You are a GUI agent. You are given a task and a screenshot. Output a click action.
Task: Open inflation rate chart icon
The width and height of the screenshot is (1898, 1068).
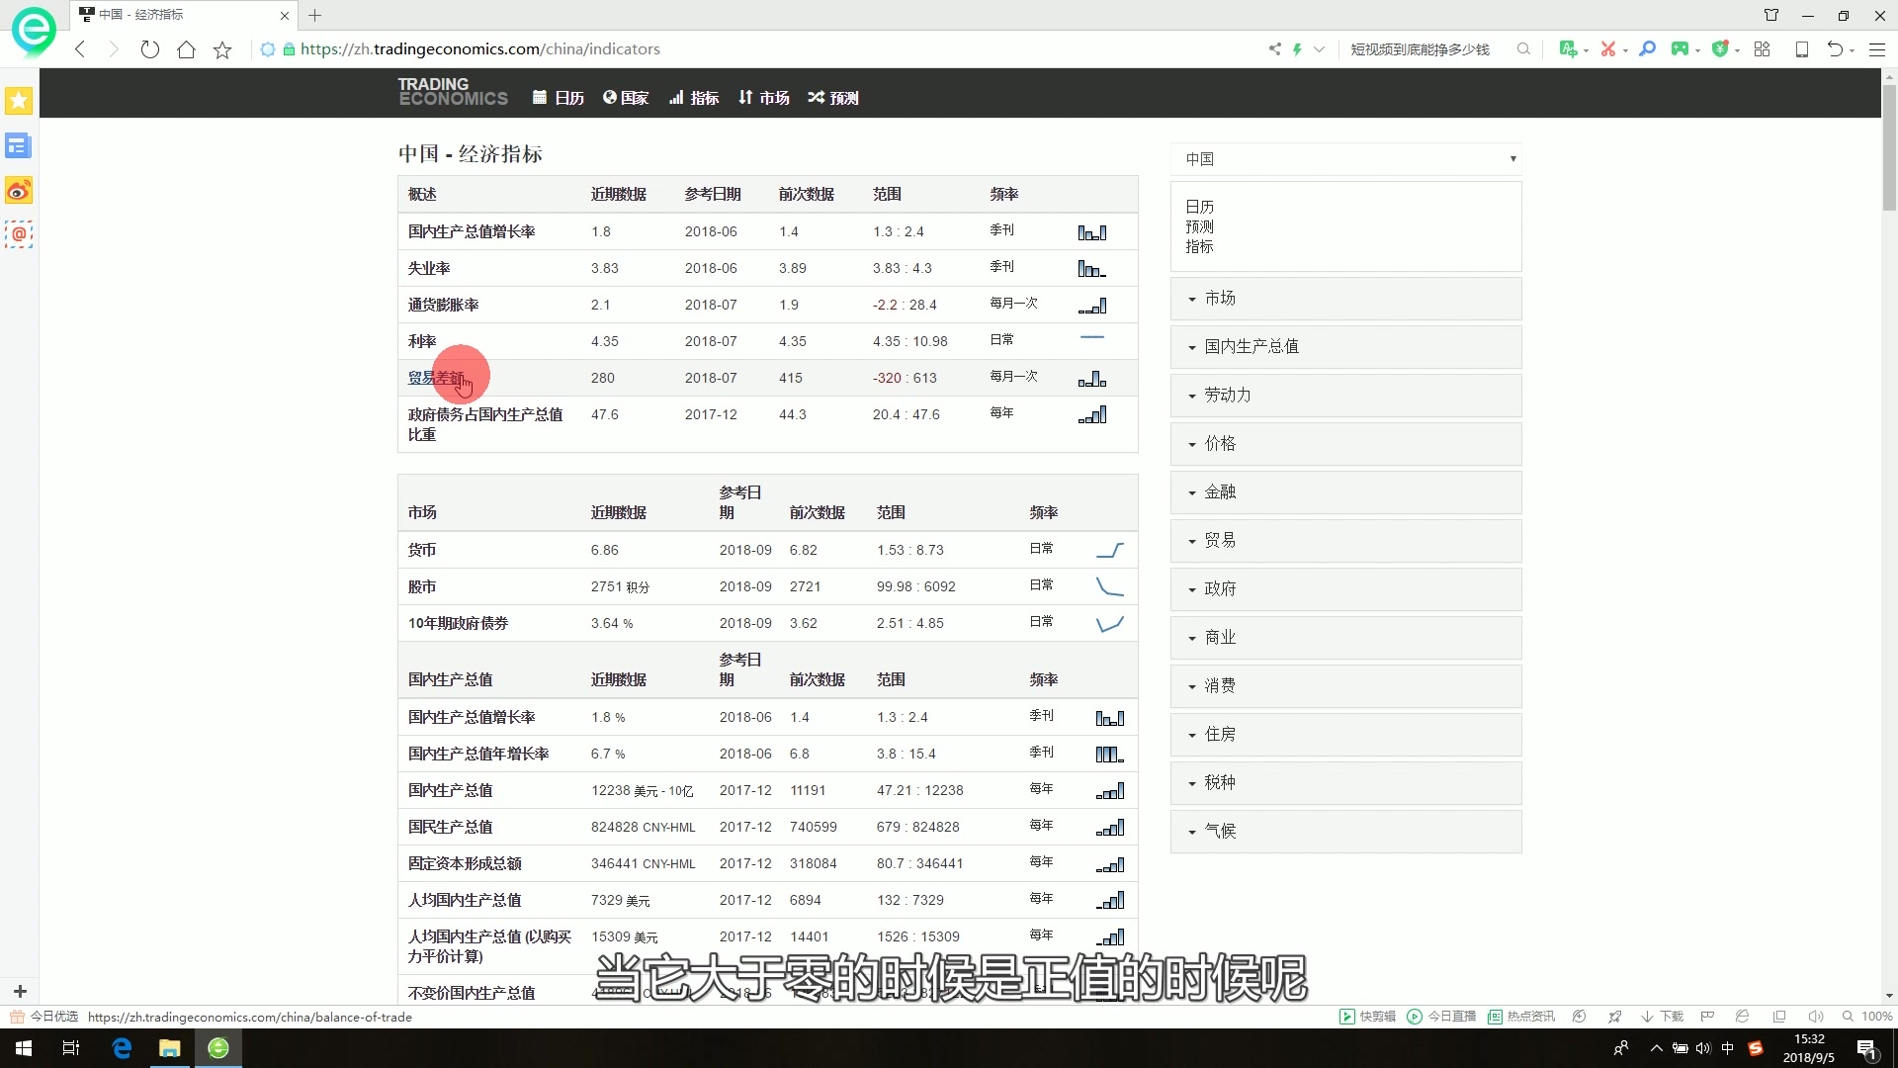pos(1092,306)
